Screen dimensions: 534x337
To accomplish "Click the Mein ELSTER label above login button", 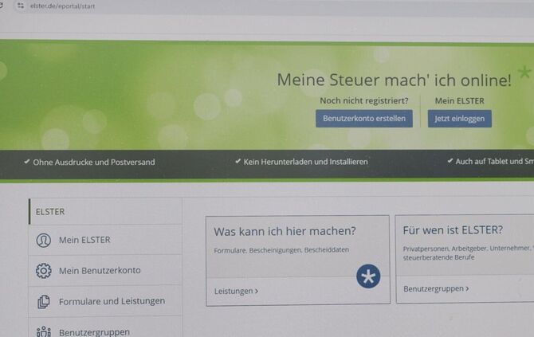I will (459, 101).
